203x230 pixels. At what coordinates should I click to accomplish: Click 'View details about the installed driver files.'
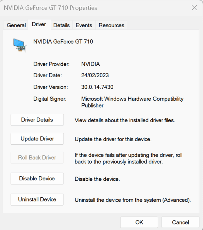[125, 120]
